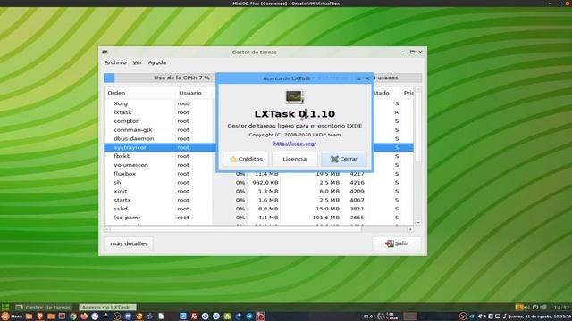Open Discord from the taskbar

(x=128, y=317)
